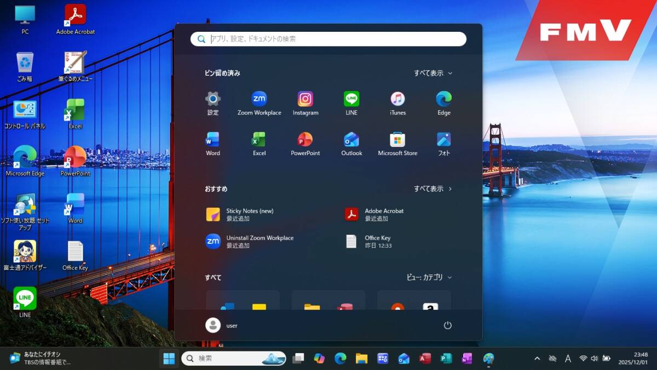The image size is (657, 370).
Task: Click the power button in Start menu
Action: 448,325
